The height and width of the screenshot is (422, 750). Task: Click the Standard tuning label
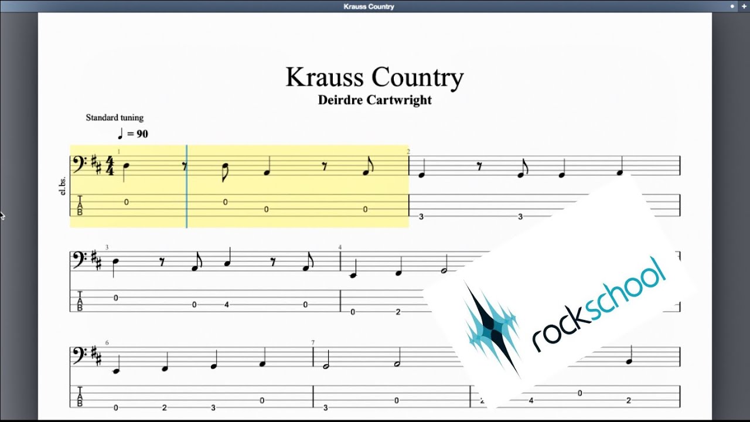click(115, 118)
